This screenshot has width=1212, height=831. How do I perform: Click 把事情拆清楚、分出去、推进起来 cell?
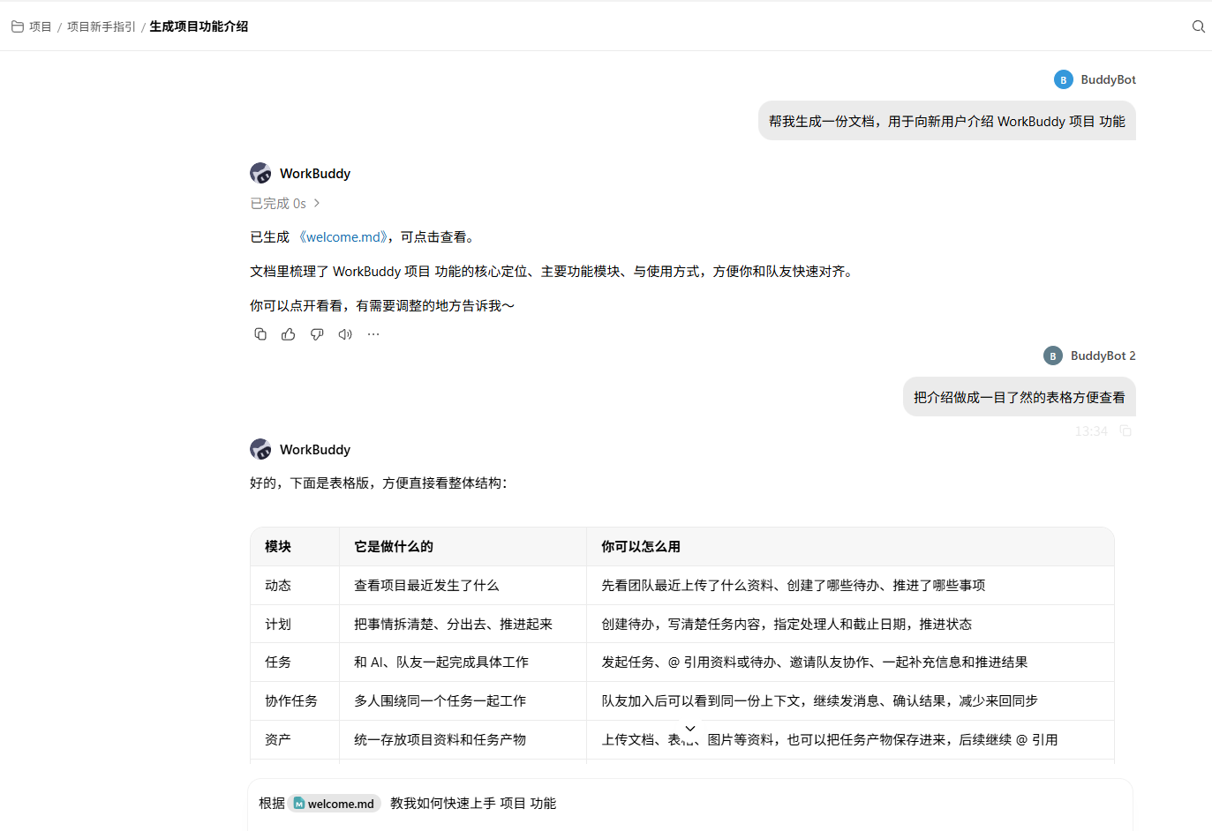(463, 625)
